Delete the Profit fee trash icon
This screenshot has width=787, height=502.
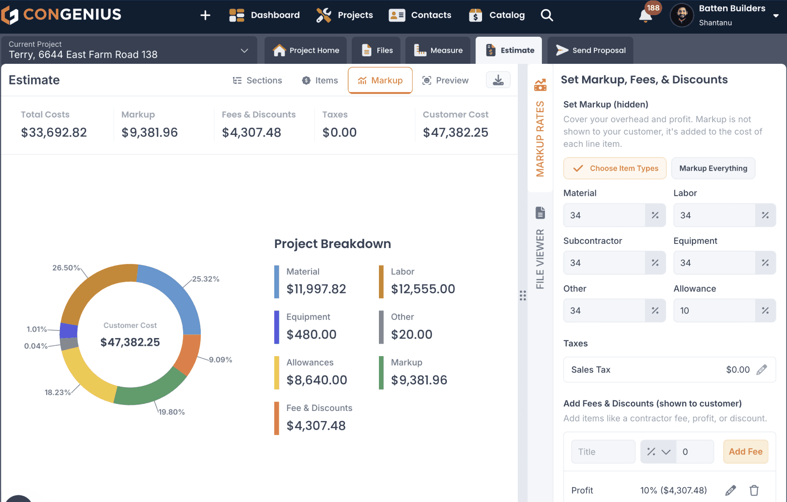754,490
